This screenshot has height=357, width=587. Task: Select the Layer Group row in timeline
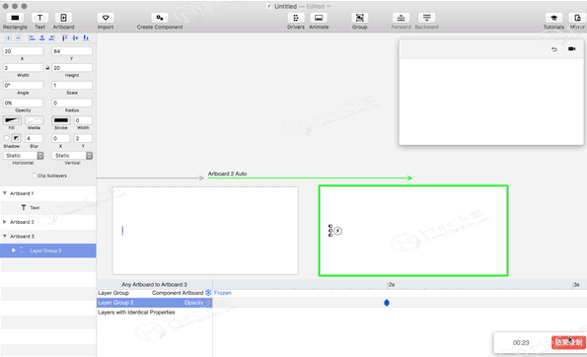pyautogui.click(x=154, y=293)
